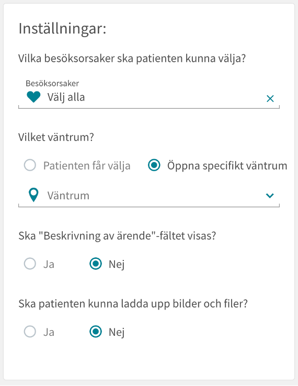Click the Inställningar heading
Image resolution: width=298 pixels, height=386 pixels.
pos(63,29)
